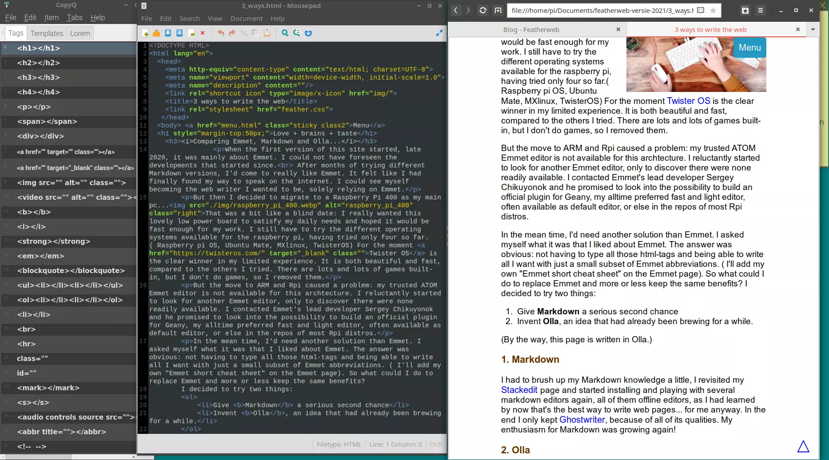Open a file with the folder icon

click(156, 33)
